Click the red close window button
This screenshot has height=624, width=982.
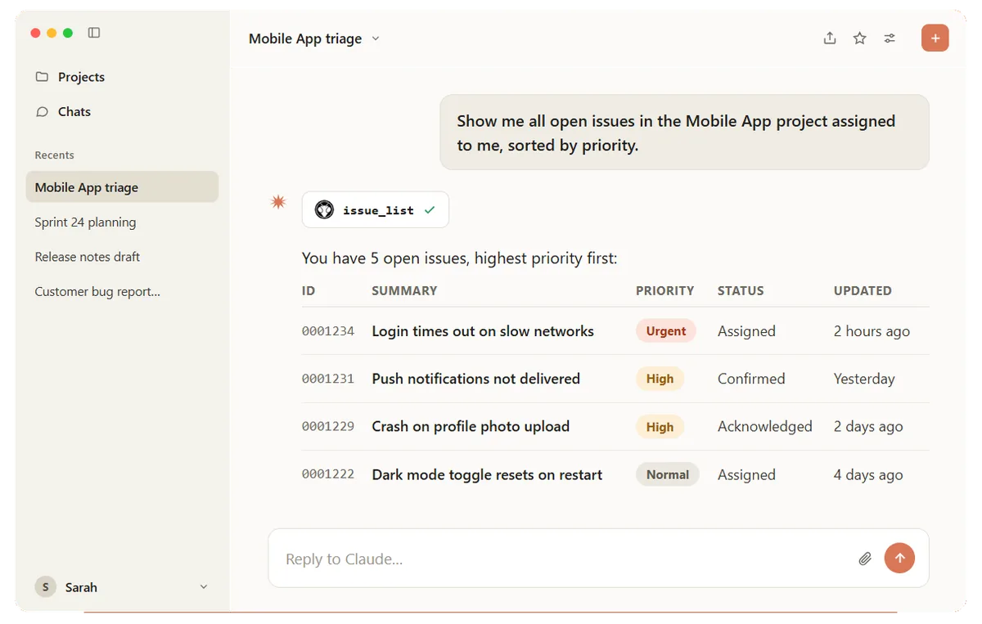click(x=35, y=33)
